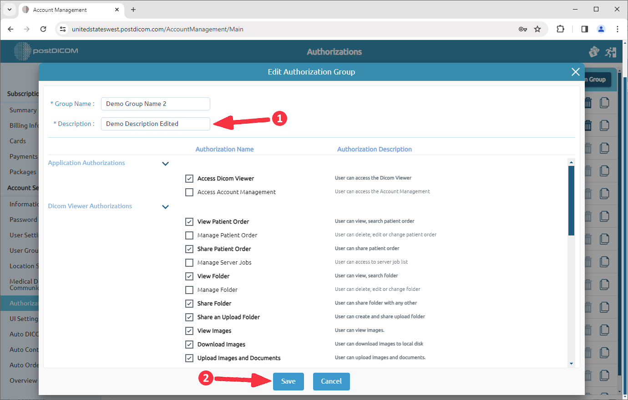Open the Chrome three-dot menu
Screen dimensions: 628x400
click(x=618, y=29)
